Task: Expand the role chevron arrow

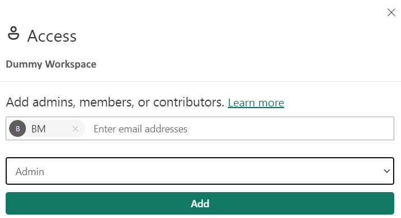Action: coord(387,171)
